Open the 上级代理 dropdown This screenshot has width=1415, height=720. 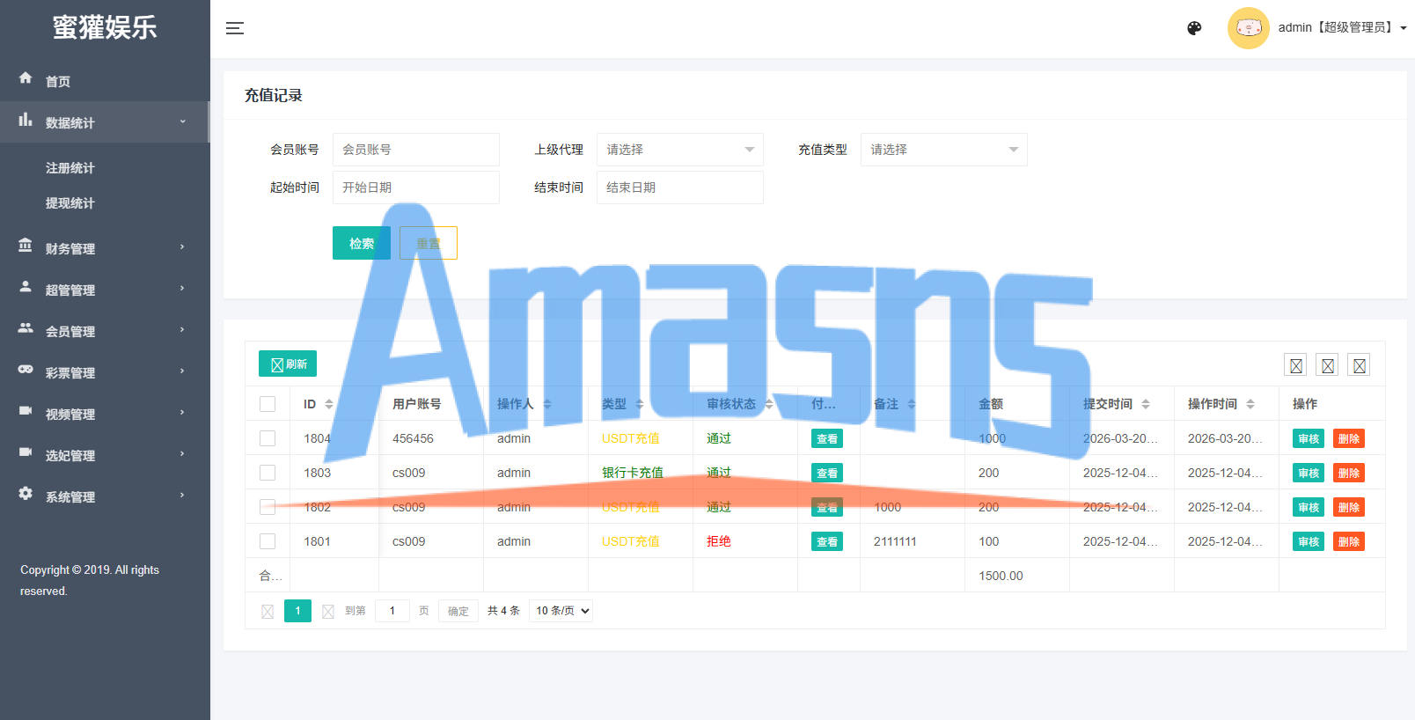pos(680,150)
